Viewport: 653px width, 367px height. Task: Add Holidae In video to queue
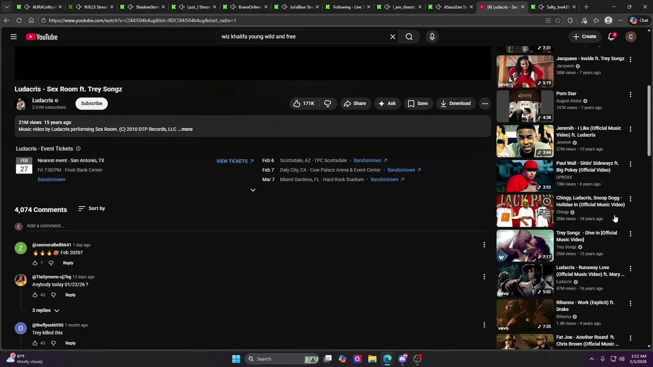pos(546,214)
